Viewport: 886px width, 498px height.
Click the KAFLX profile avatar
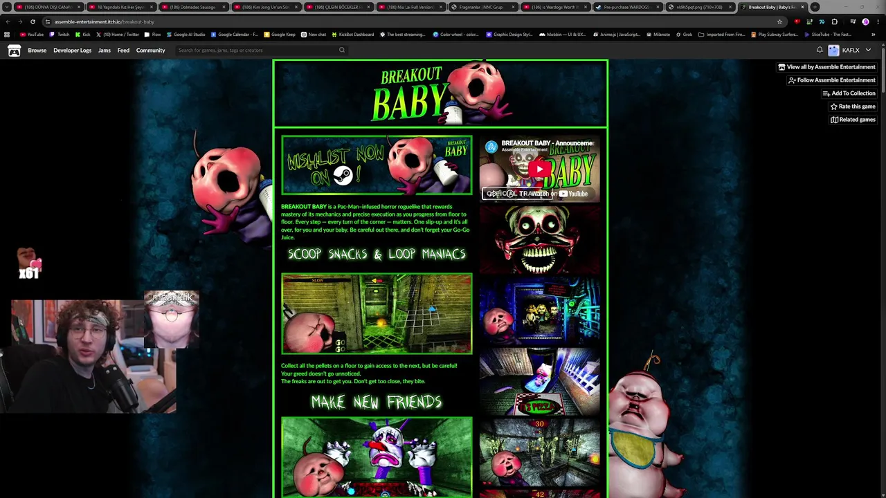tap(833, 50)
